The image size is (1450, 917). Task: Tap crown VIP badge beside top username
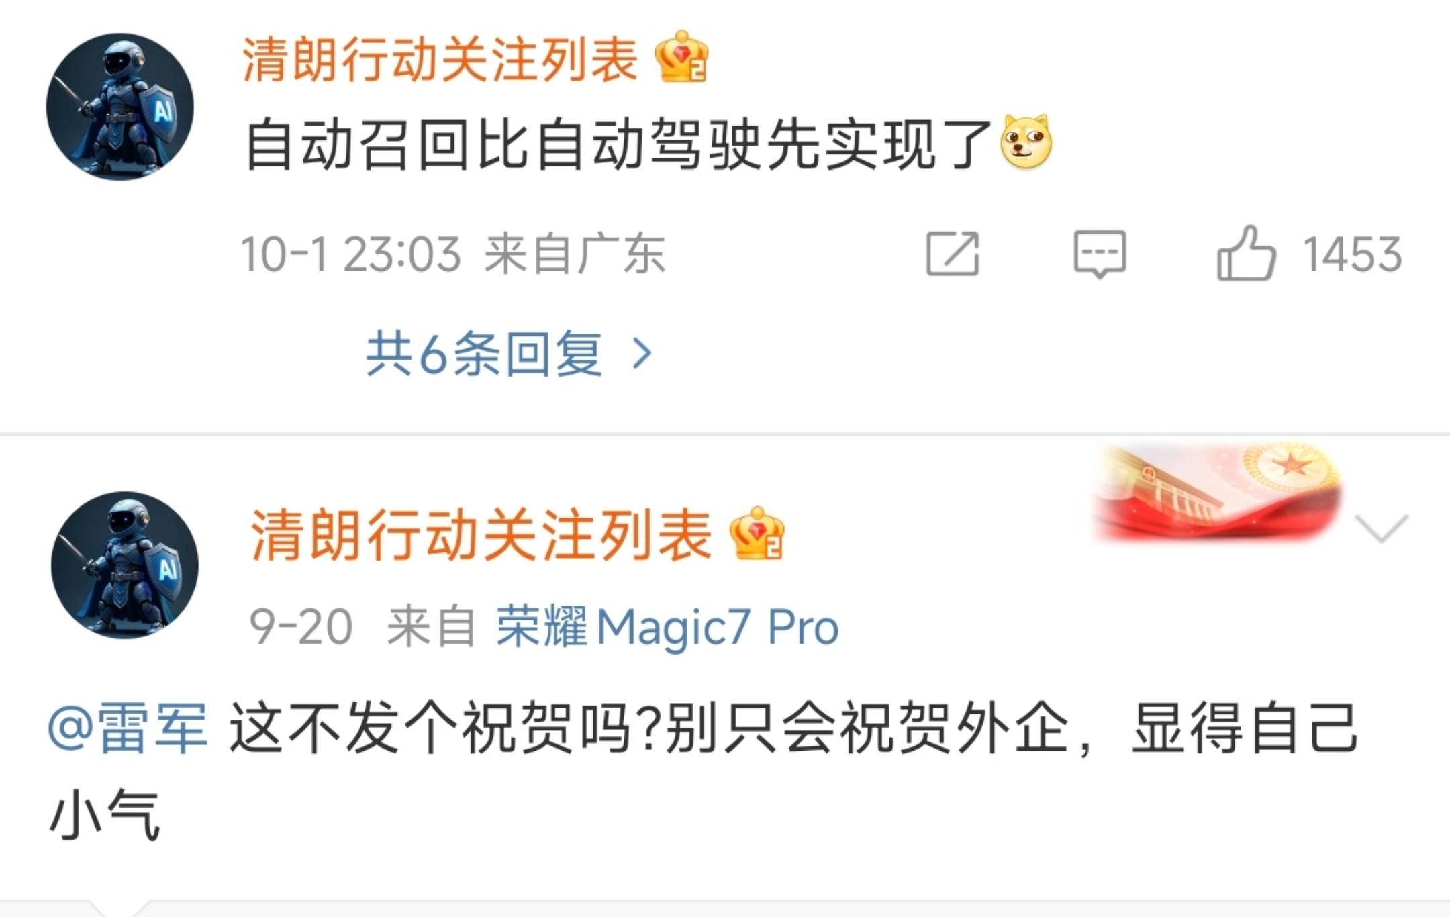681,57
